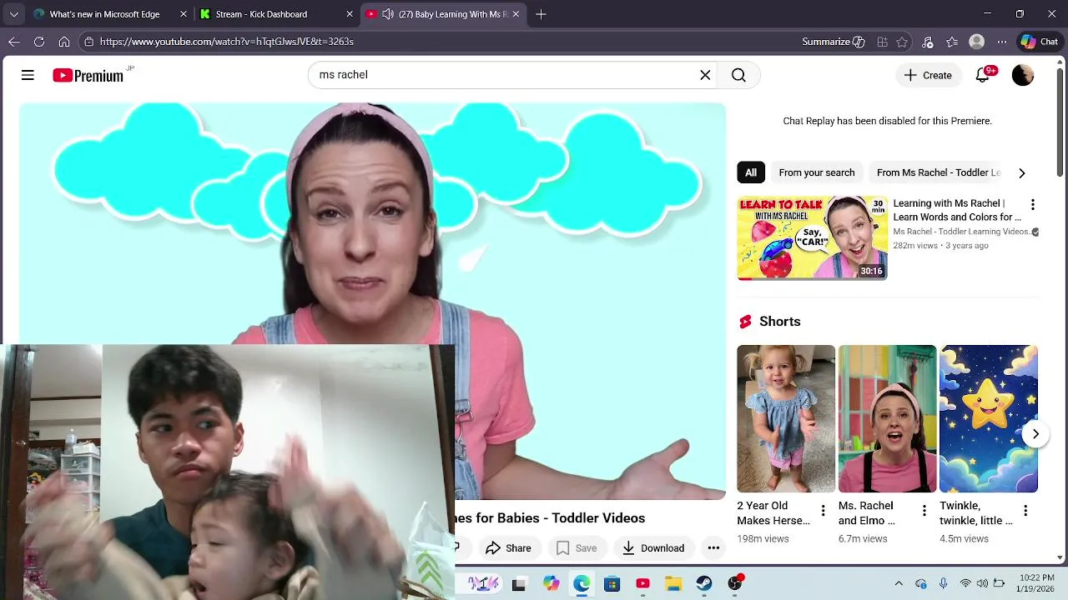Share this video
This screenshot has width=1068, height=600.
[508, 547]
